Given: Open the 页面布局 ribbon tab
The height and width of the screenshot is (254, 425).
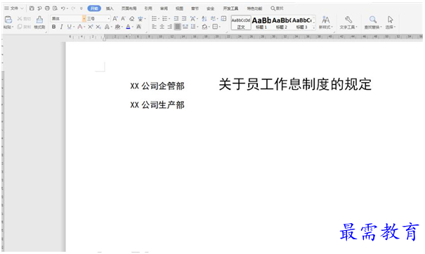Looking at the screenshot, I should click(129, 8).
